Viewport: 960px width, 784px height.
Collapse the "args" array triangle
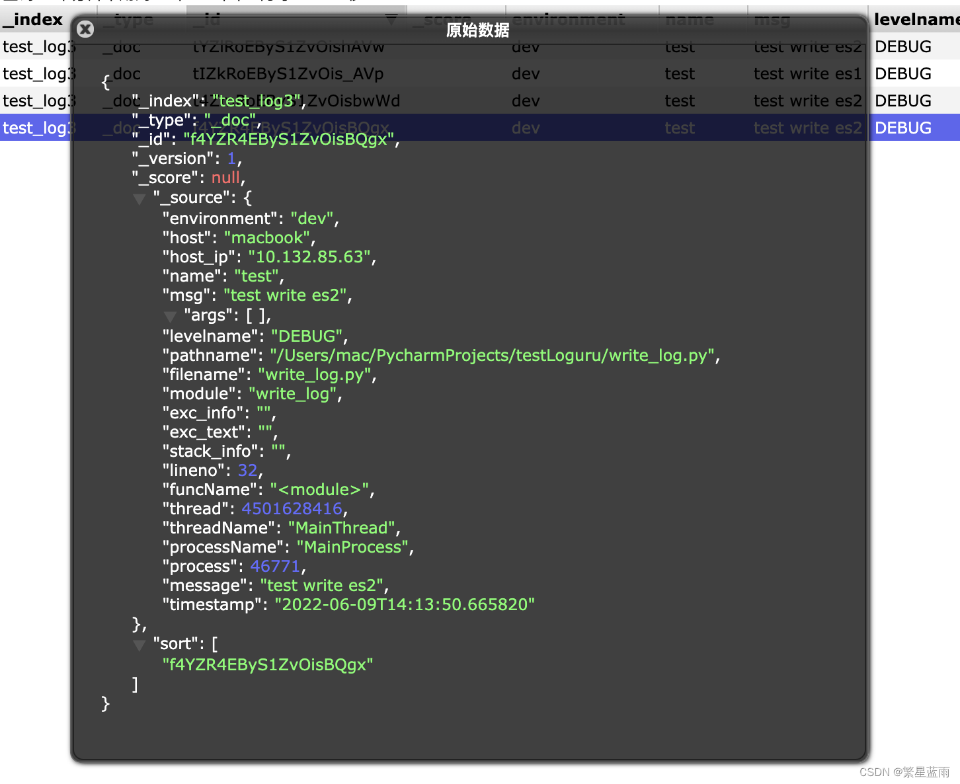(170, 317)
